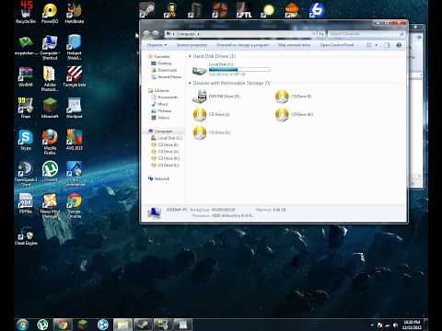Select the Mozilla Firefox desktop shortcut
The width and height of the screenshot is (442, 331).
(50, 142)
